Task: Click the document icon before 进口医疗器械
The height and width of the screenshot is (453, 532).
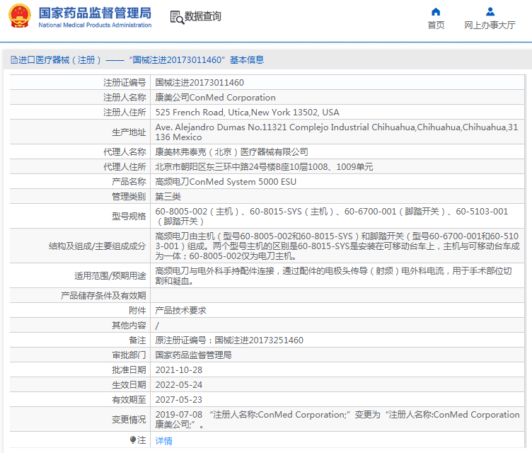Action: pos(13,60)
